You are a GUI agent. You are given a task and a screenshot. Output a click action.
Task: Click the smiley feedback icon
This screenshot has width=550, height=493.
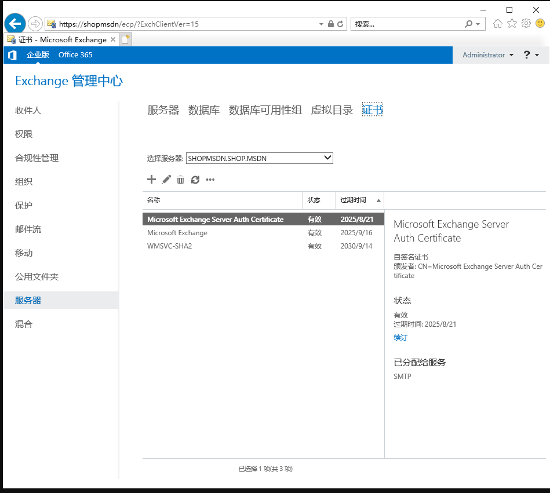coord(540,24)
